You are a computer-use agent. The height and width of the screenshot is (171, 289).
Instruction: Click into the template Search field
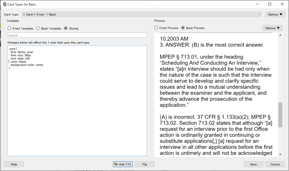(77, 35)
